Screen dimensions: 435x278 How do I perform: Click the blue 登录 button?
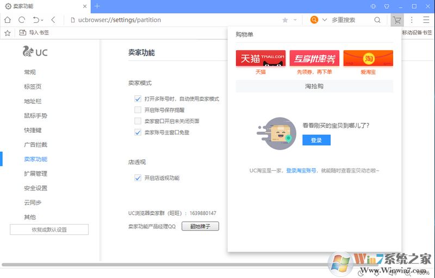tap(316, 140)
